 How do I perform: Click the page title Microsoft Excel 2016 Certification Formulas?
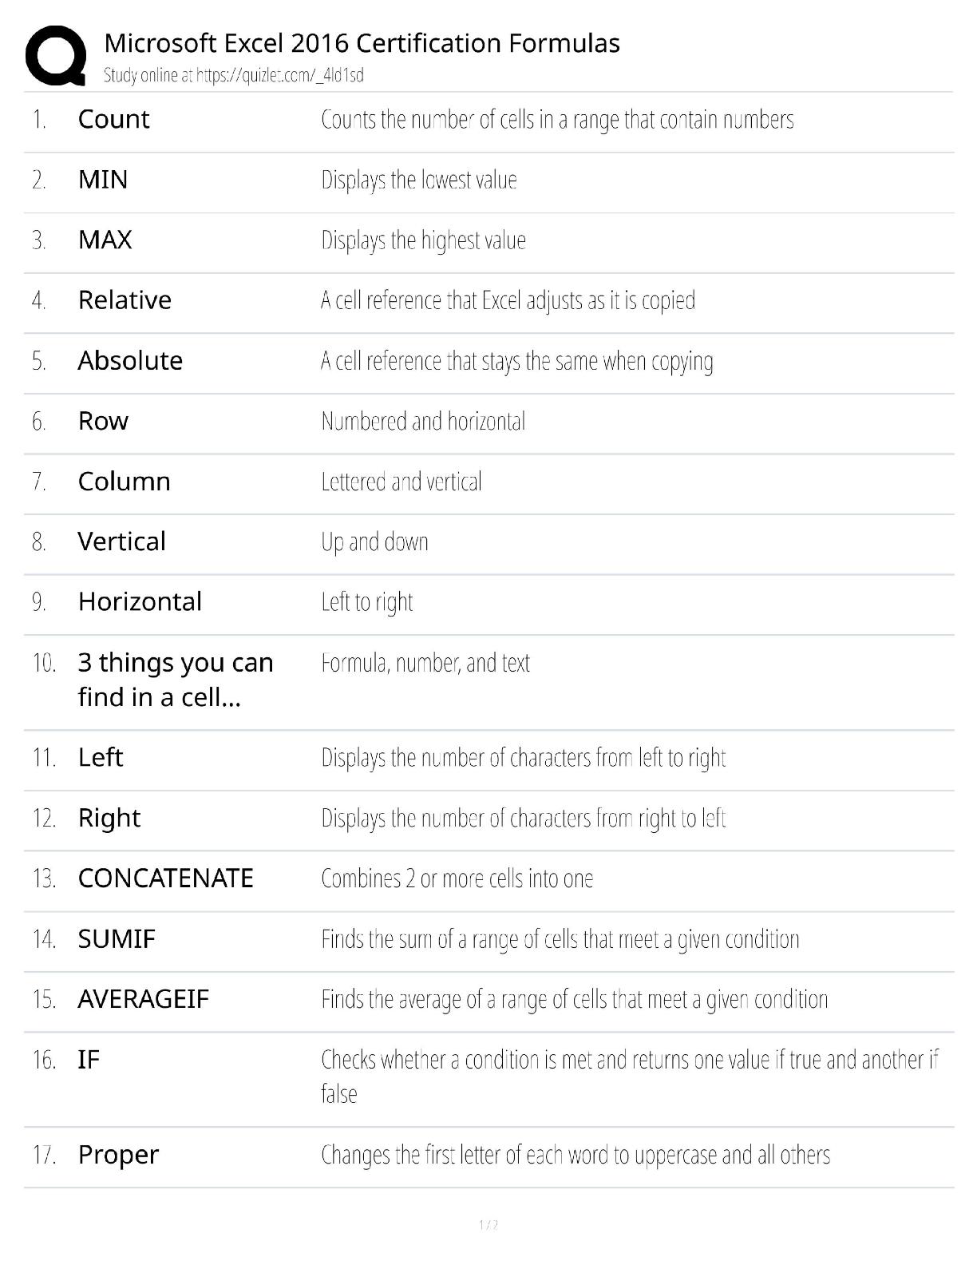point(362,42)
